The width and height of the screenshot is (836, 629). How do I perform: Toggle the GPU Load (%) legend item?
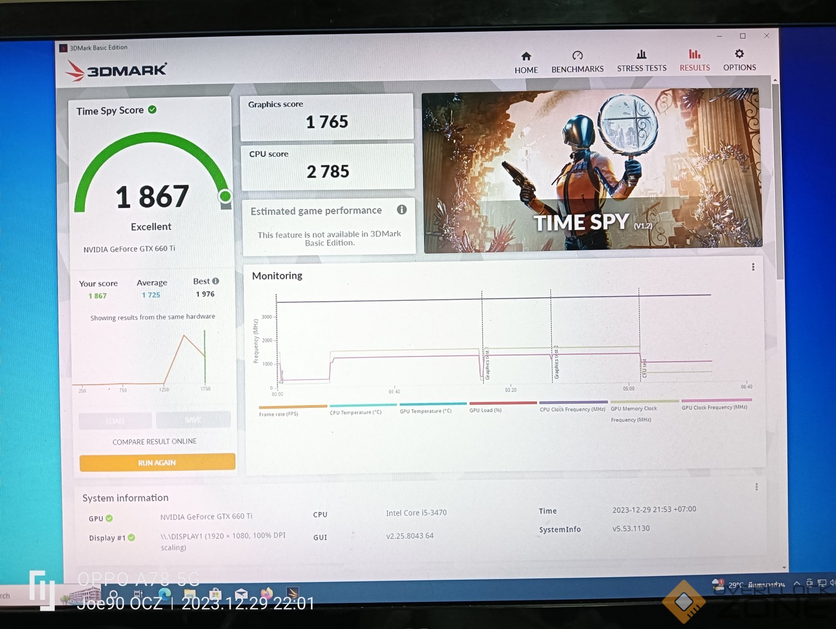[x=502, y=407]
